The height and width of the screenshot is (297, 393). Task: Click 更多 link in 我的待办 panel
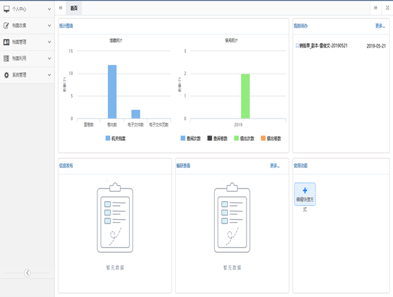click(380, 26)
